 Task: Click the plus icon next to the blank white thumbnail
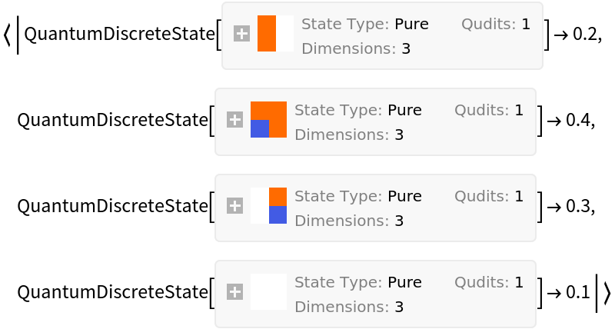point(234,292)
